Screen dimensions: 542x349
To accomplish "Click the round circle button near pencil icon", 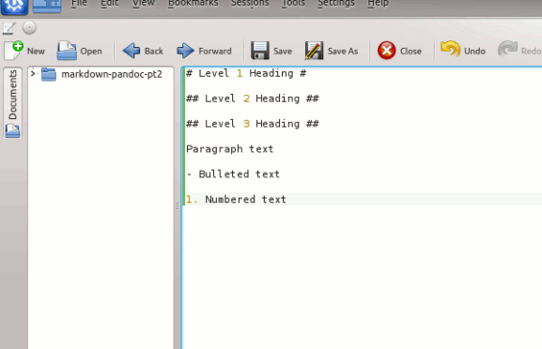I will click(x=29, y=27).
